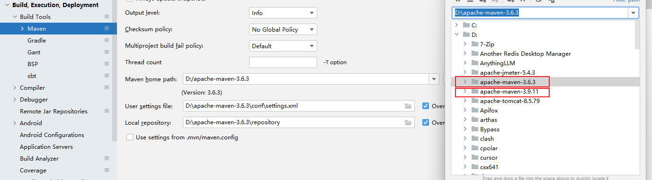The height and width of the screenshot is (180, 652).
Task: Select Gradle in settings tree
Action: [36, 41]
